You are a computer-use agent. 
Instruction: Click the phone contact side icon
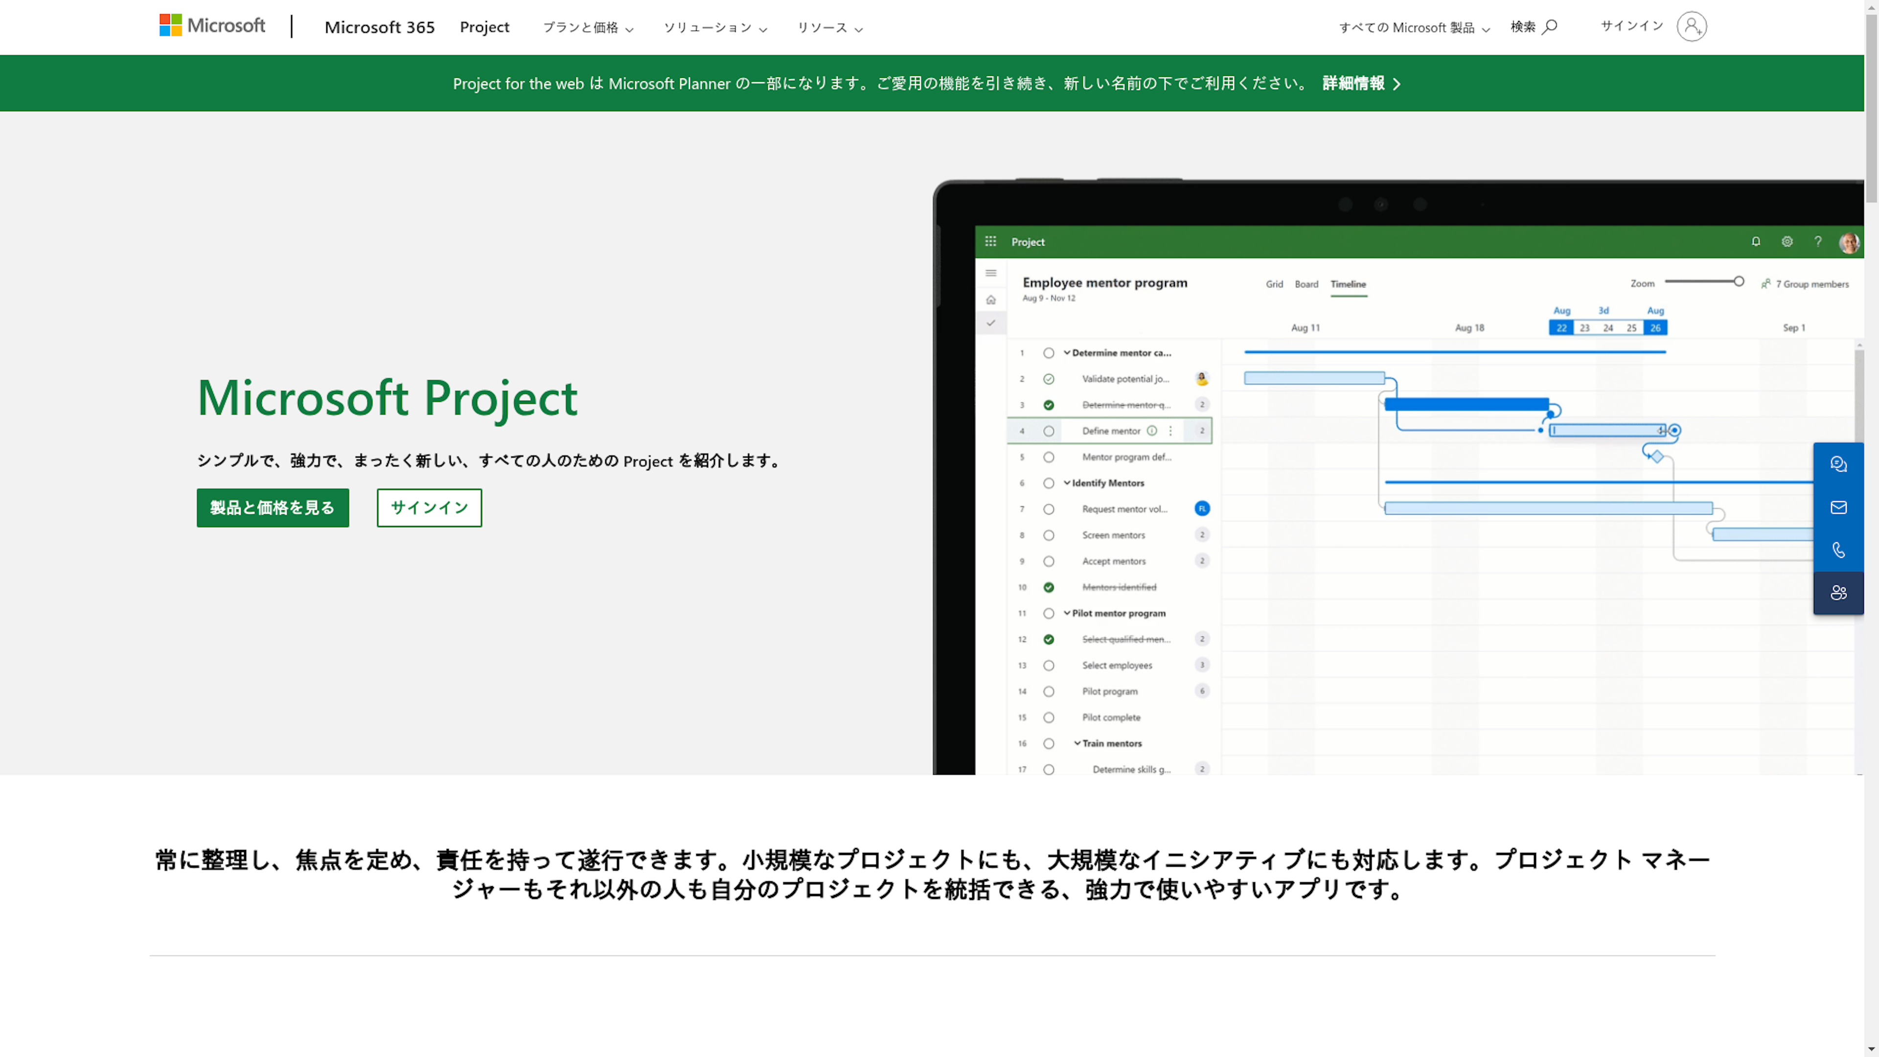pyautogui.click(x=1839, y=550)
